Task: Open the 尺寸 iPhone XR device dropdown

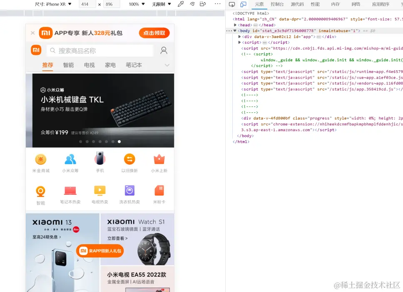Action: tap(53, 4)
